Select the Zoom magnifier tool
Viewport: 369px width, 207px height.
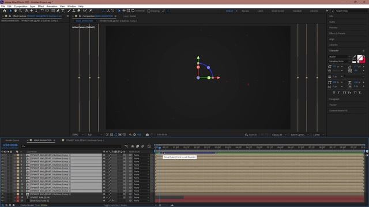pos(21,11)
